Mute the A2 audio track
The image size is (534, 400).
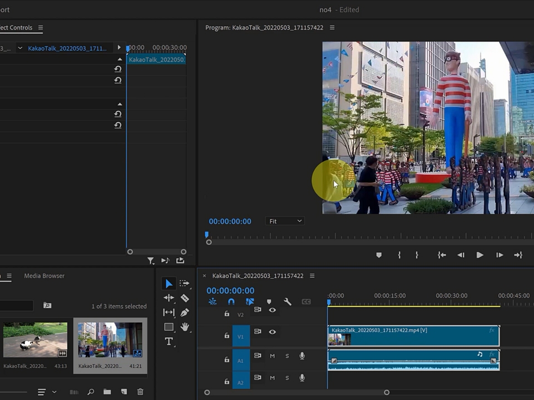click(273, 378)
